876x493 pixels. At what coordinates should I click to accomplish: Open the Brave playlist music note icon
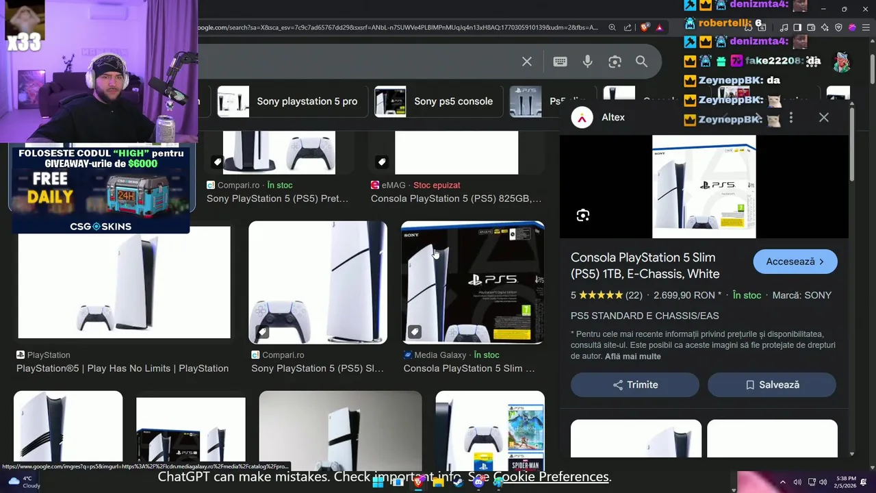coord(784,27)
